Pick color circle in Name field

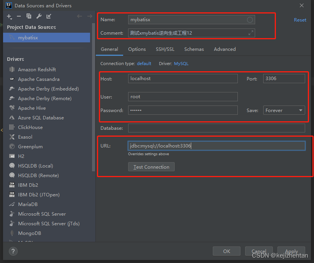(250, 20)
